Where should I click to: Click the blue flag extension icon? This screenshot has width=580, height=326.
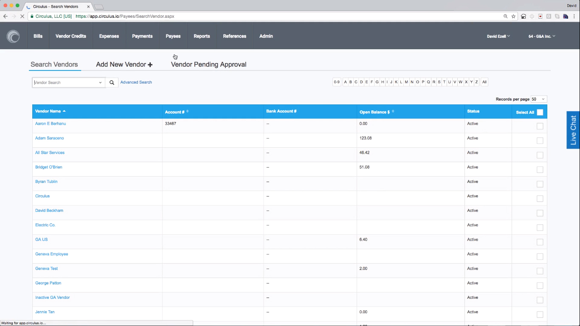566,16
